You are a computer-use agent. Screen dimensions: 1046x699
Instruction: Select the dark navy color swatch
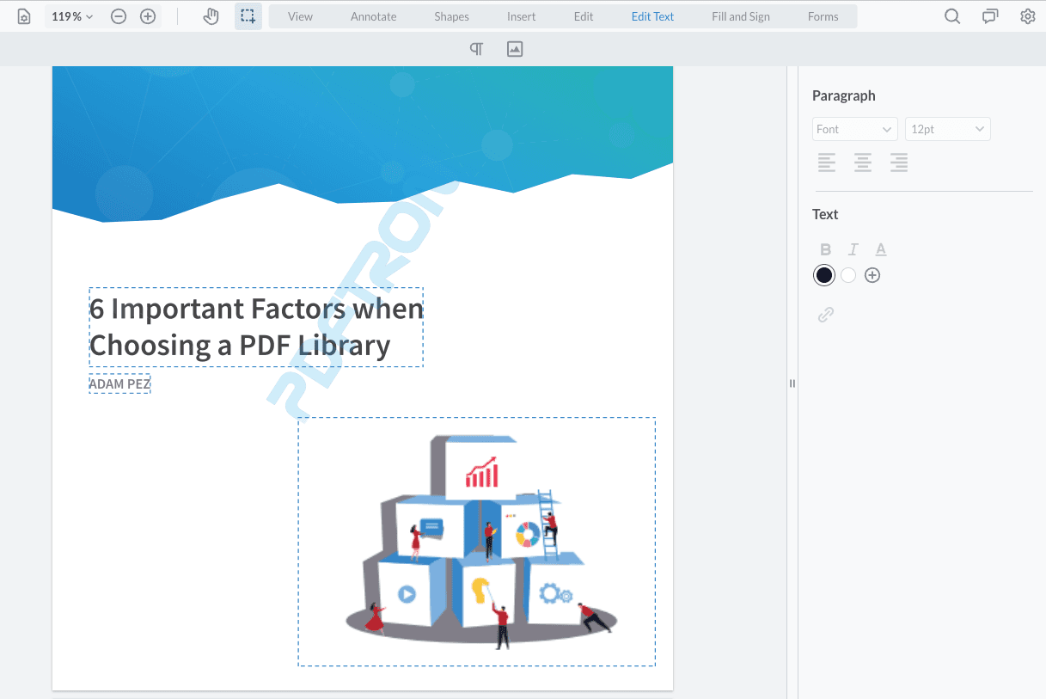[824, 275]
